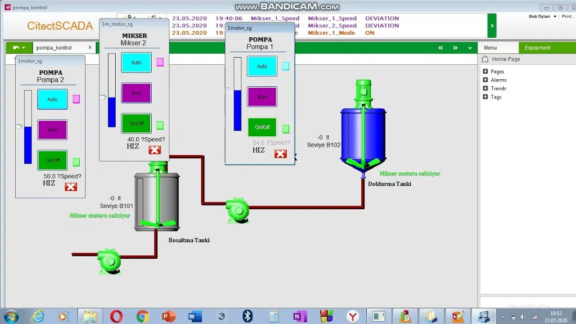Toggle Pompa 2 Auto pink indicator

76,99
